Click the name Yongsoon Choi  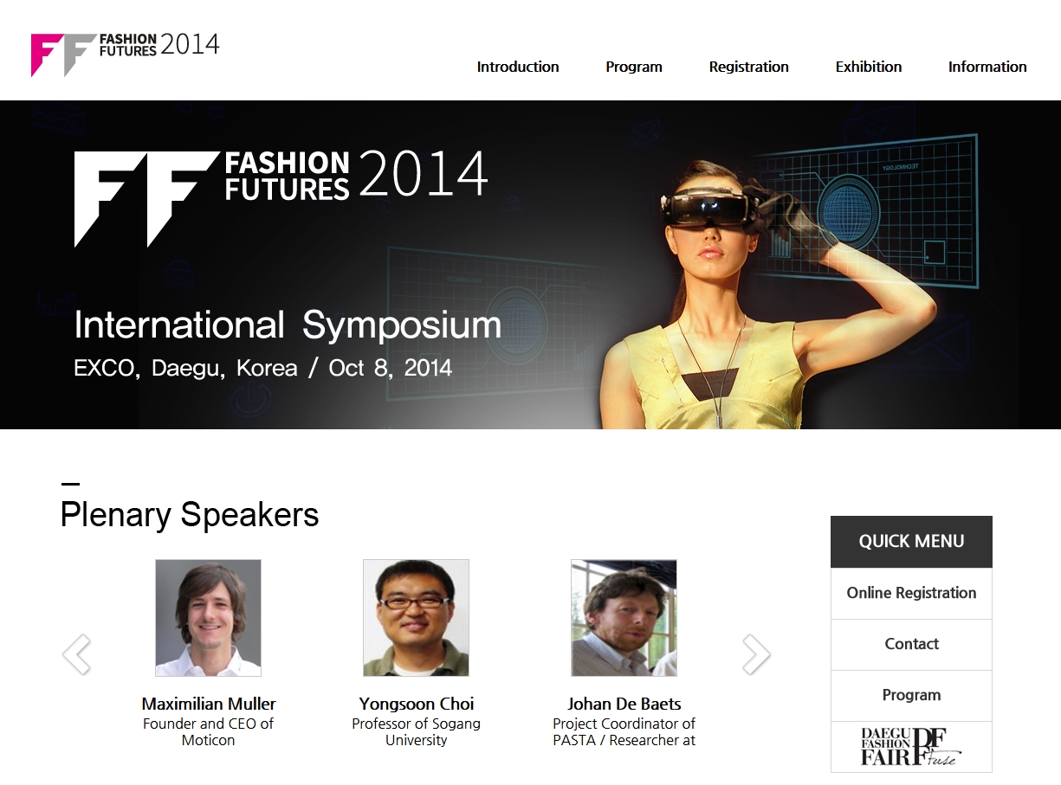tap(417, 704)
